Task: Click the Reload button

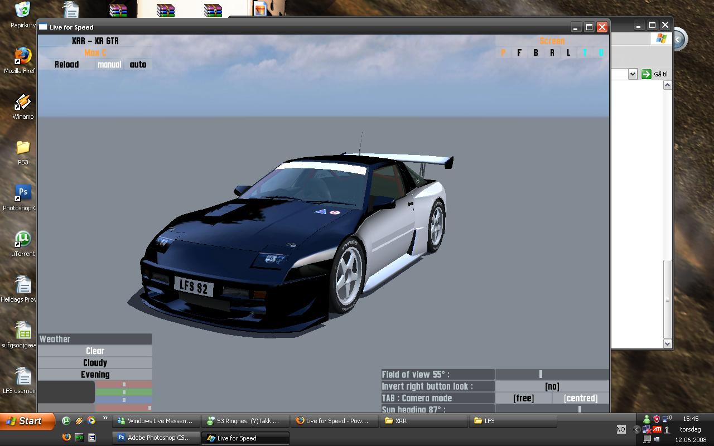Action: (x=66, y=65)
